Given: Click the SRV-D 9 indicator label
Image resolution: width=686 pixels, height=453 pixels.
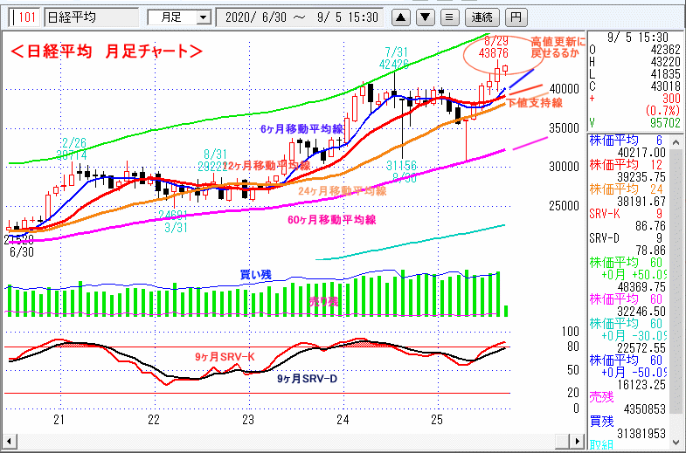Looking at the screenshot, I should tap(626, 238).
